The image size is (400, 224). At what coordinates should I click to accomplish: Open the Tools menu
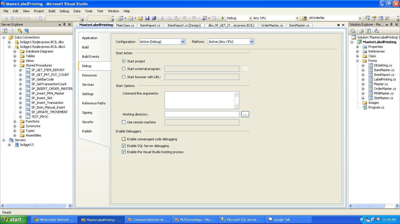pyautogui.click(x=89, y=11)
